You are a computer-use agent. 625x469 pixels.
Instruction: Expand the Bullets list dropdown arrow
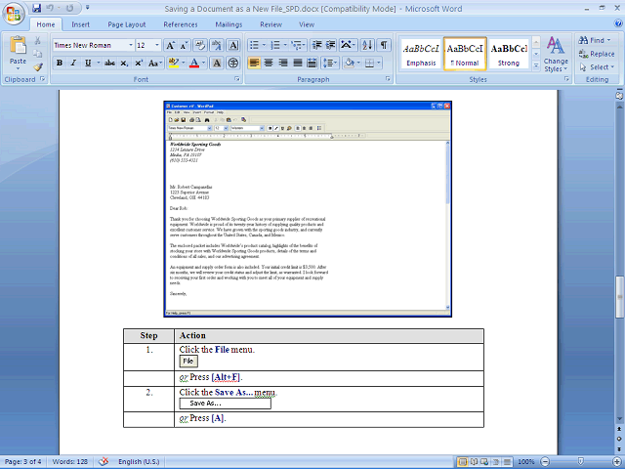click(265, 45)
